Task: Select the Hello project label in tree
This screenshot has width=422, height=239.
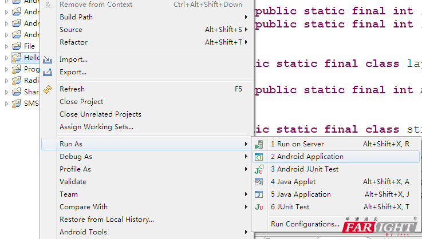Action: tap(31, 58)
